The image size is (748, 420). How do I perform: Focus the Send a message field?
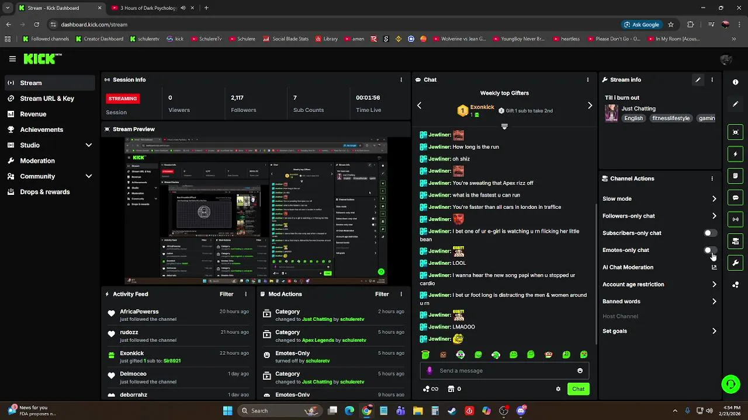click(504, 370)
